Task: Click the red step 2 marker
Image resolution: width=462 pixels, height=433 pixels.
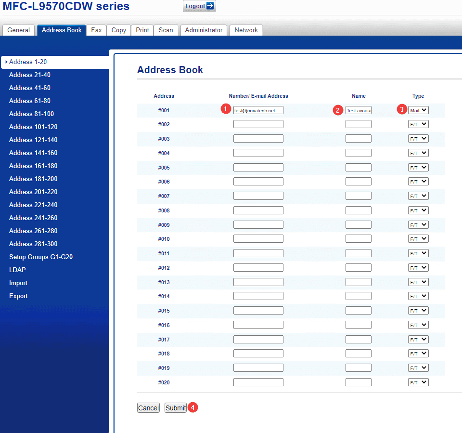Action: point(338,110)
